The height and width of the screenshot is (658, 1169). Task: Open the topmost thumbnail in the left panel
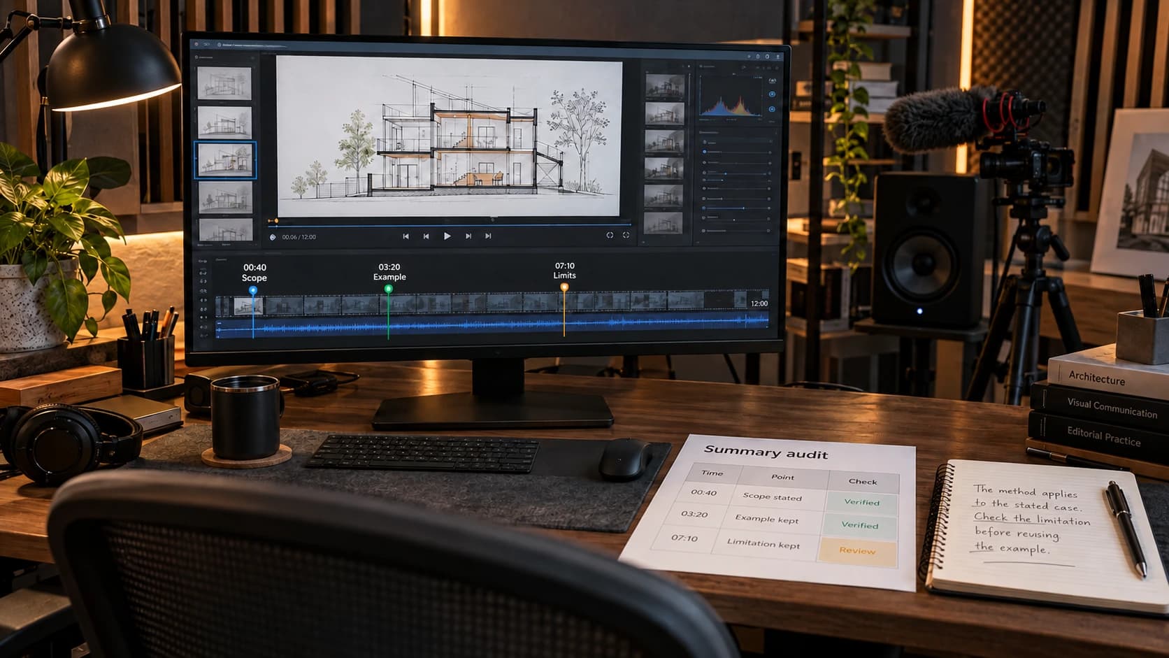click(x=224, y=84)
